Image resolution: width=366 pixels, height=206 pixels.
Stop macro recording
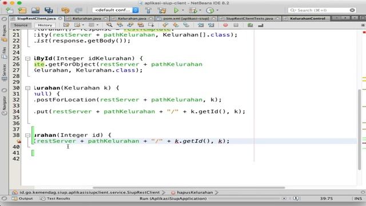pos(236,25)
